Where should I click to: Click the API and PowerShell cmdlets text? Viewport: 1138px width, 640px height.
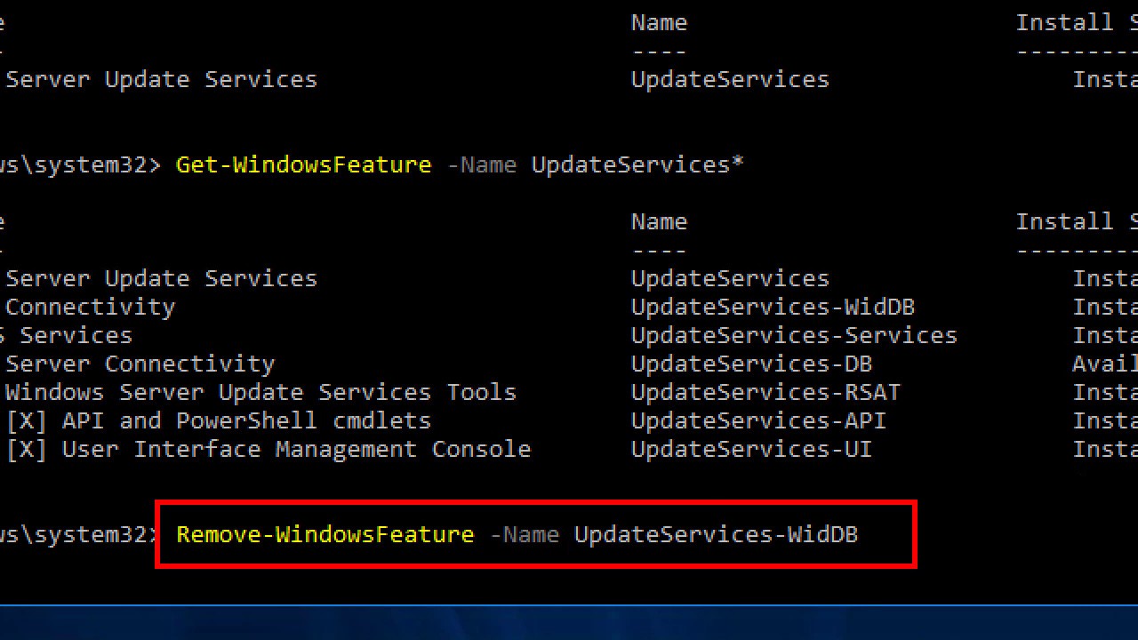pos(246,420)
